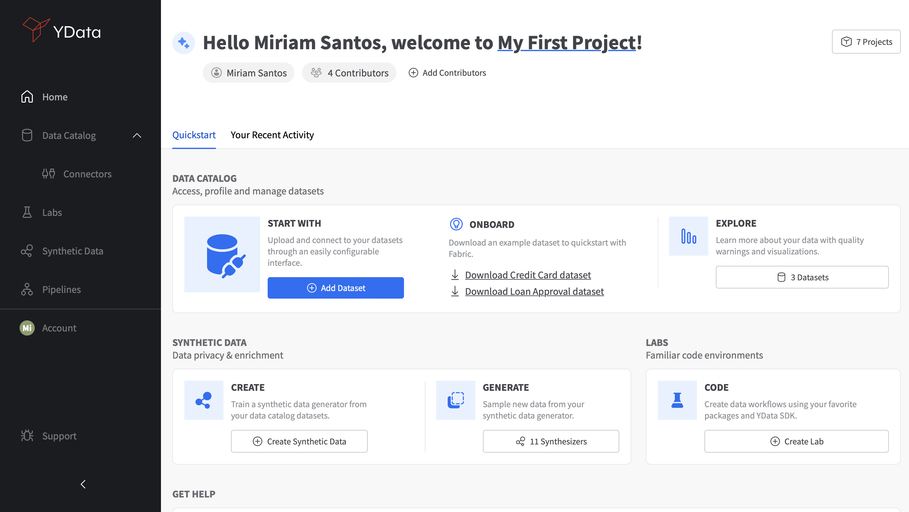Click the 4 Contributors chip
This screenshot has height=512, width=909.
(349, 73)
